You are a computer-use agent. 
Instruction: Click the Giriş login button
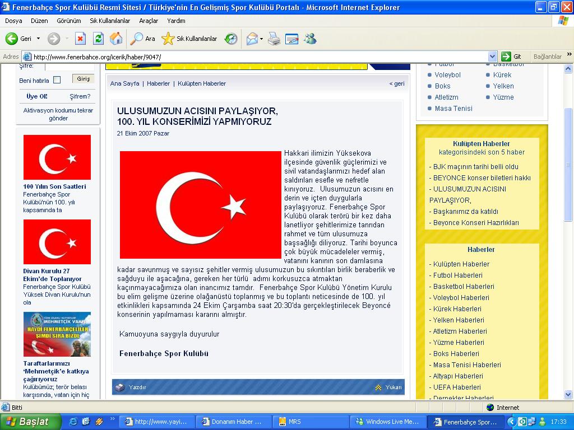[83, 80]
